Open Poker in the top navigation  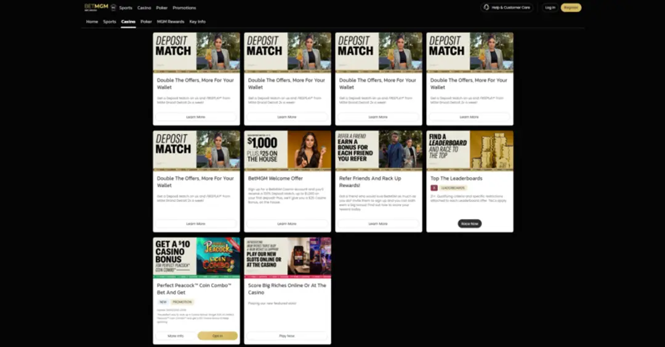[161, 7]
